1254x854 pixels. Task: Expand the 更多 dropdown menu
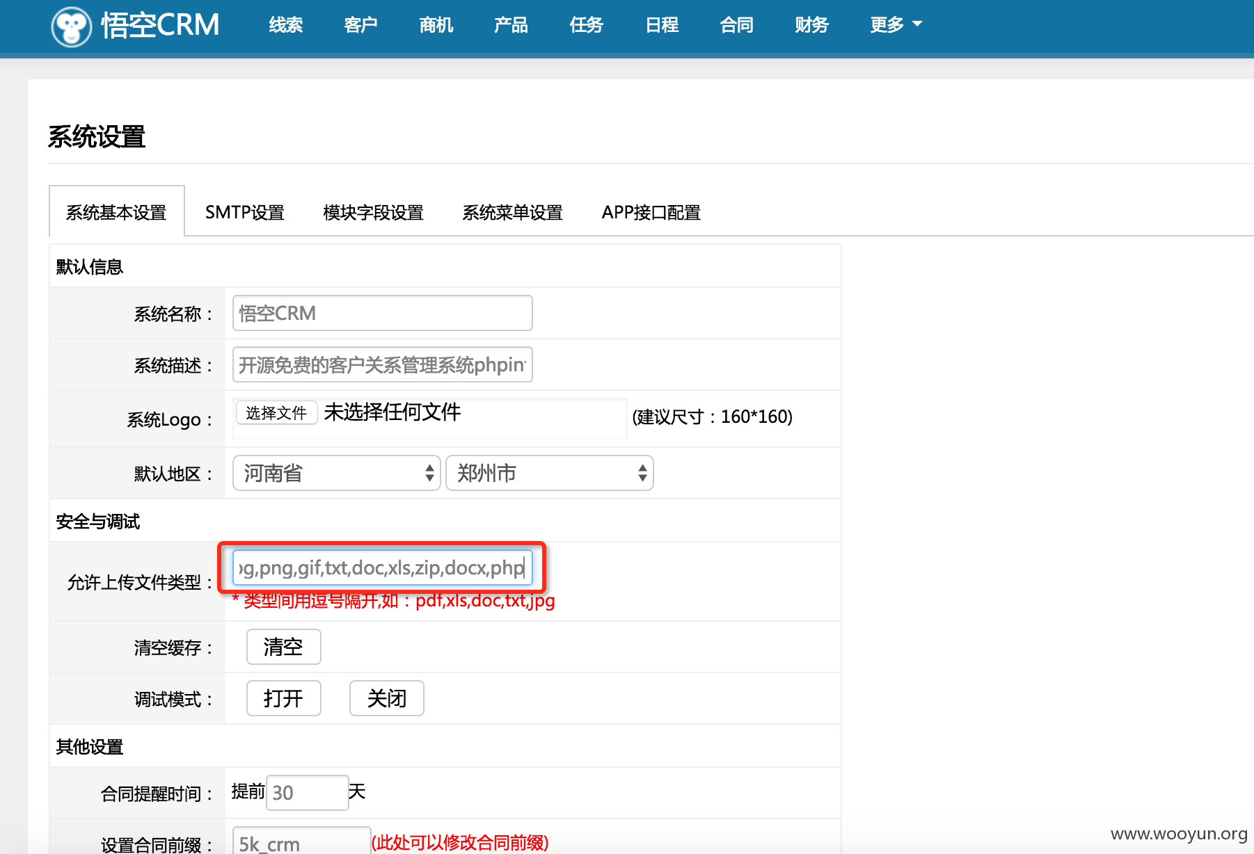pyautogui.click(x=896, y=25)
